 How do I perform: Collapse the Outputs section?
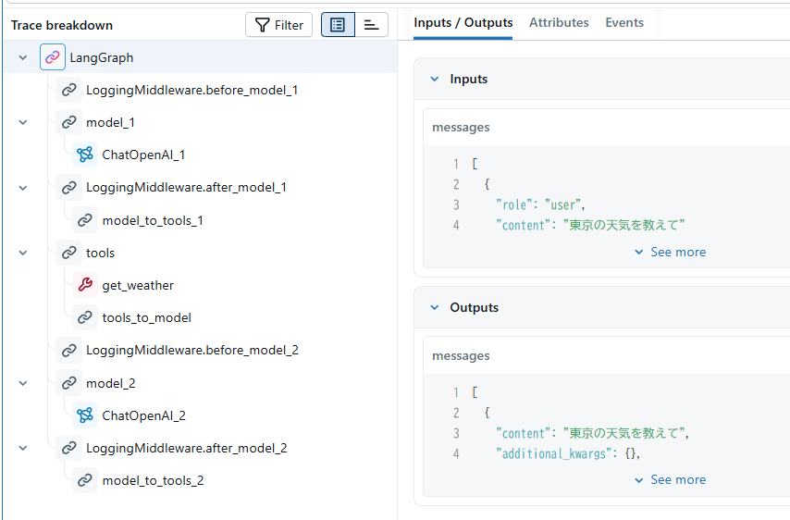(x=435, y=307)
